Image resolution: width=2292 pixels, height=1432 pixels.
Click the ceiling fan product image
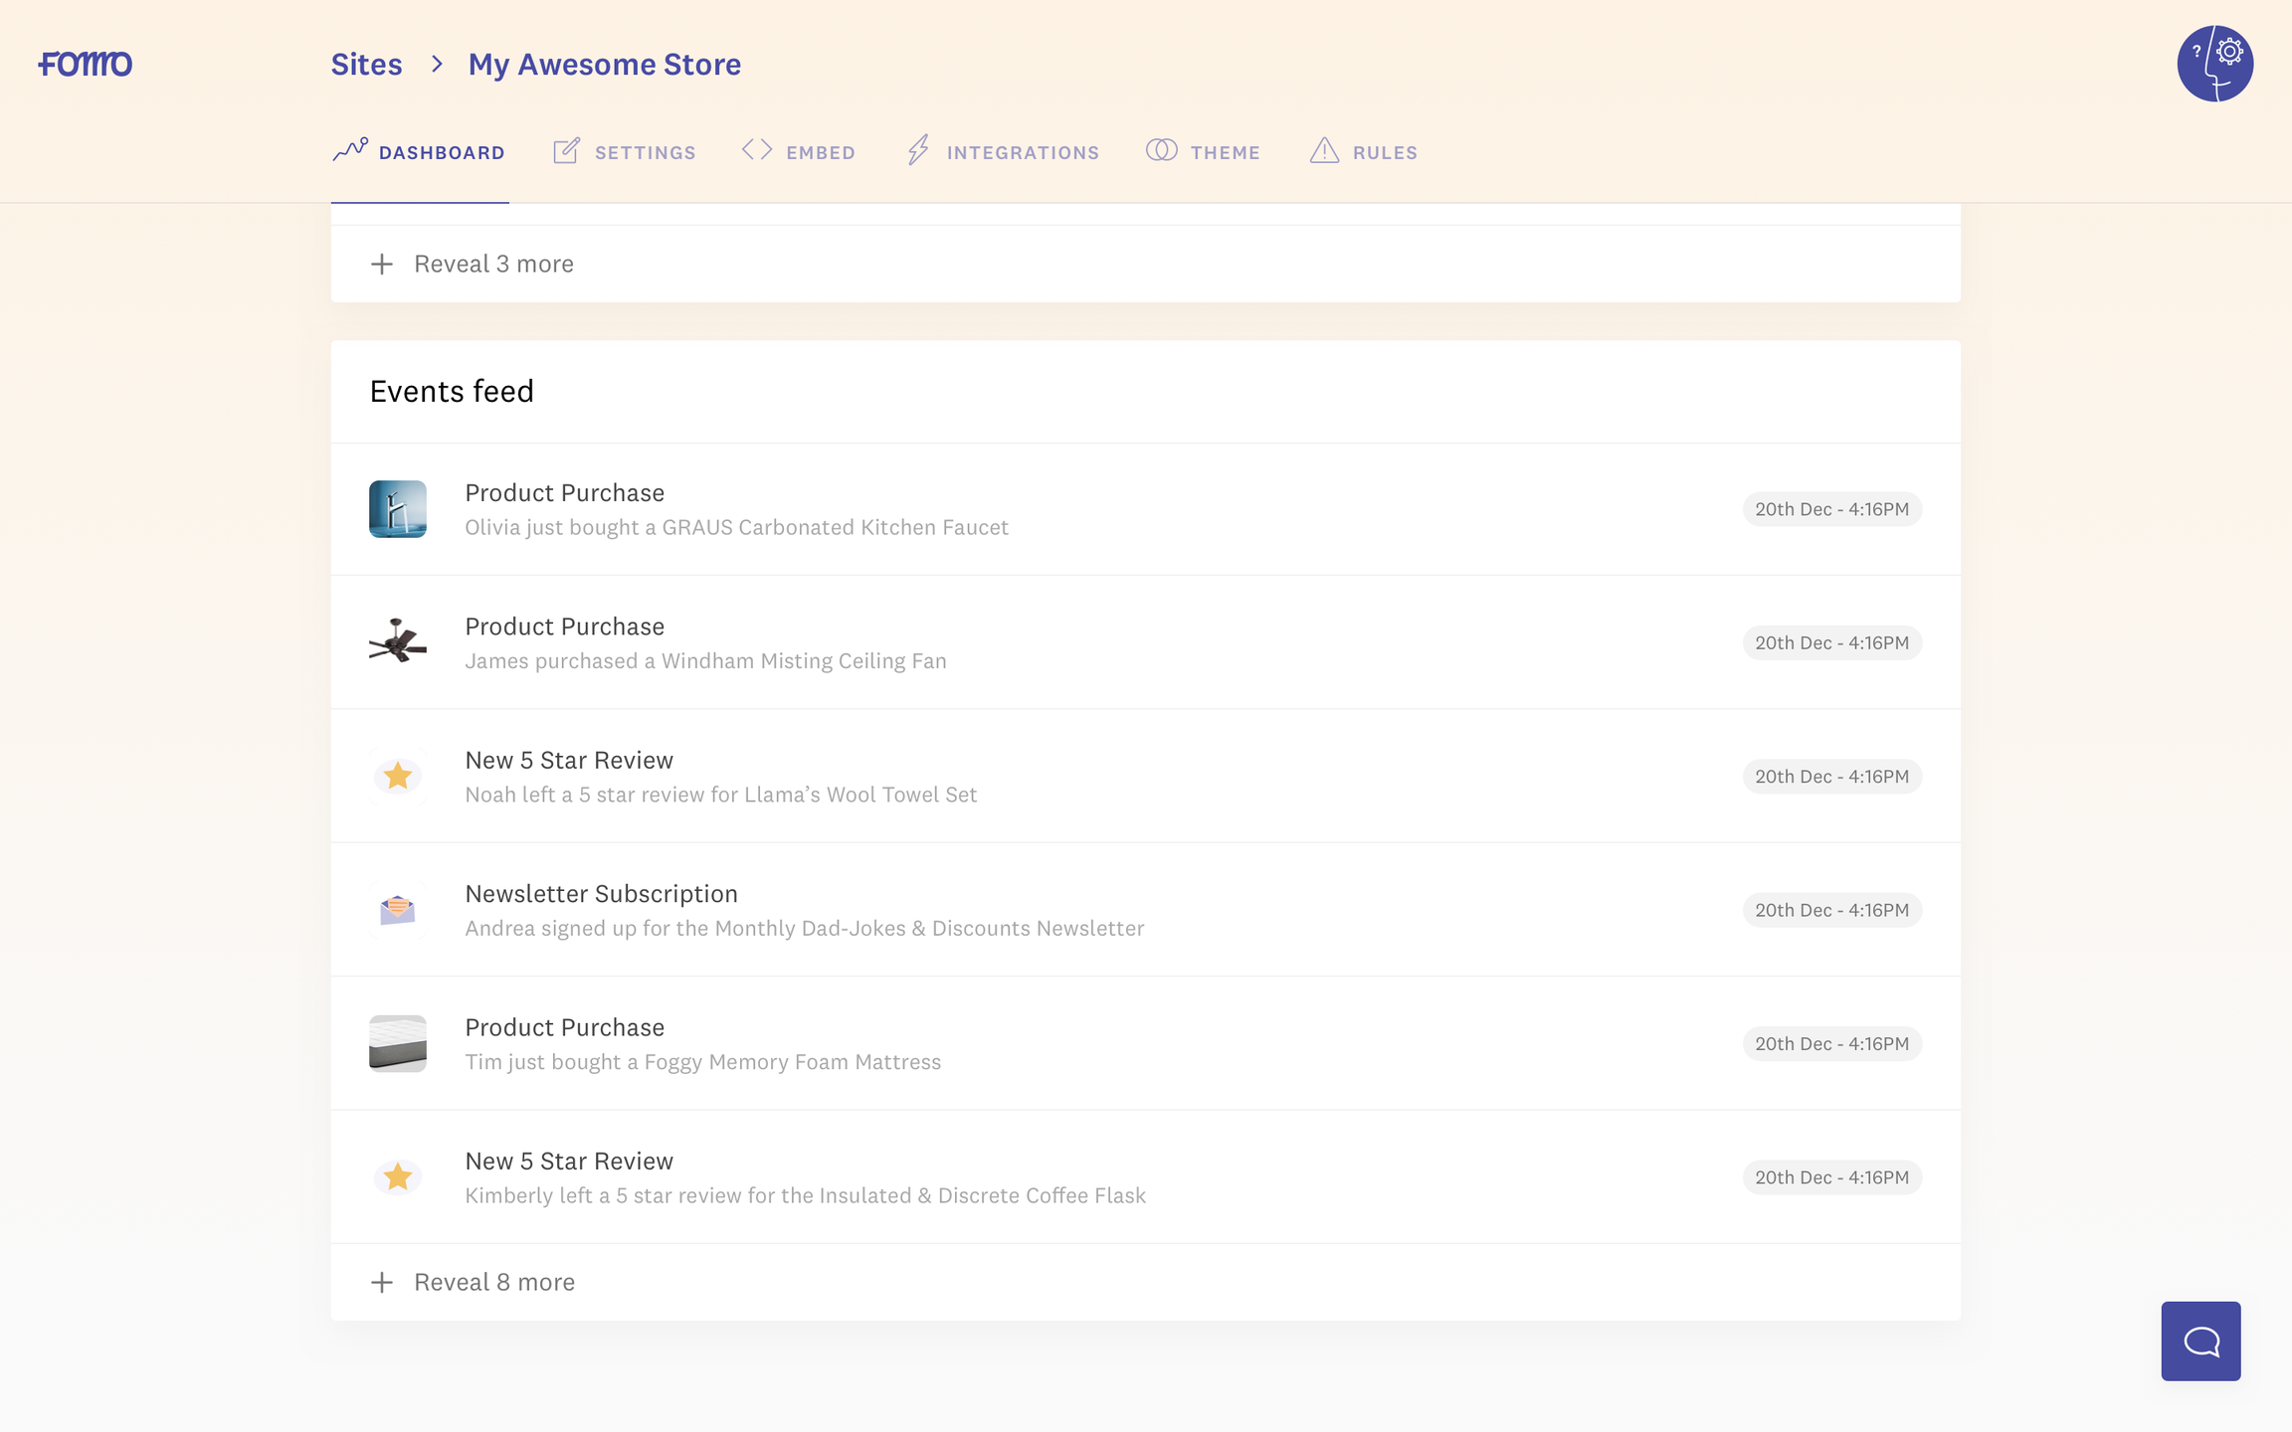(x=398, y=642)
